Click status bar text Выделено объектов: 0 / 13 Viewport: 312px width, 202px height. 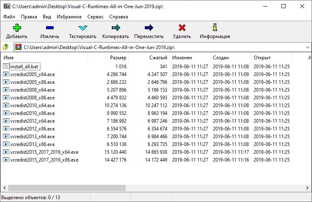point(31,198)
